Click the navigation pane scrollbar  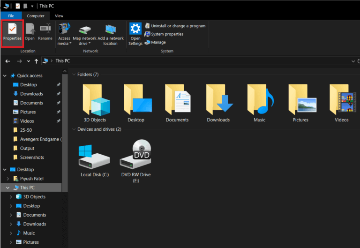[x=65, y=133]
